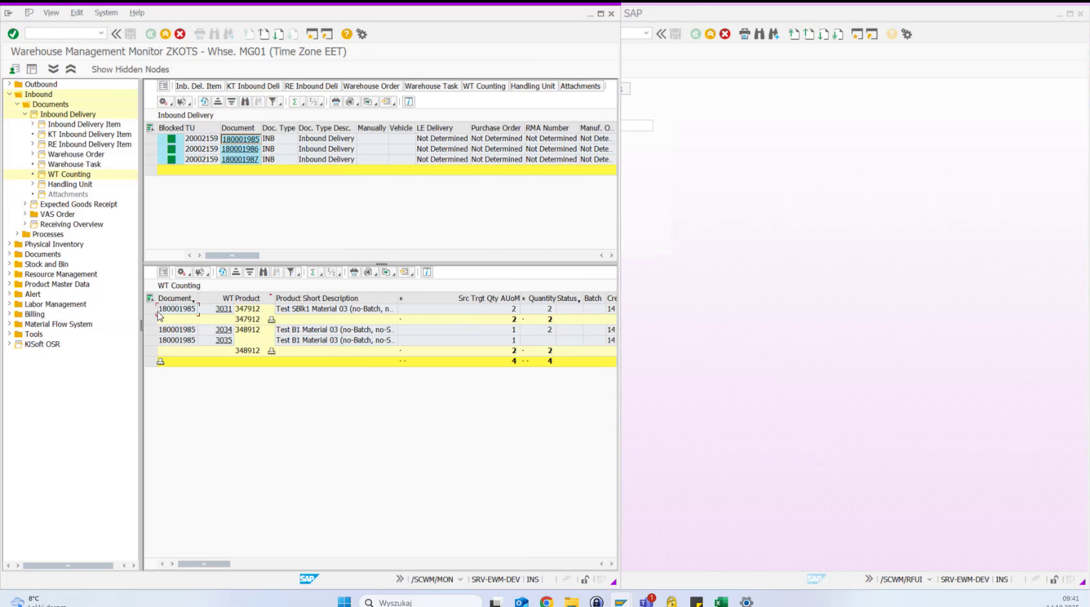Select the first Inbound Delivery row indicator
1090x607 pixels.
click(152, 138)
